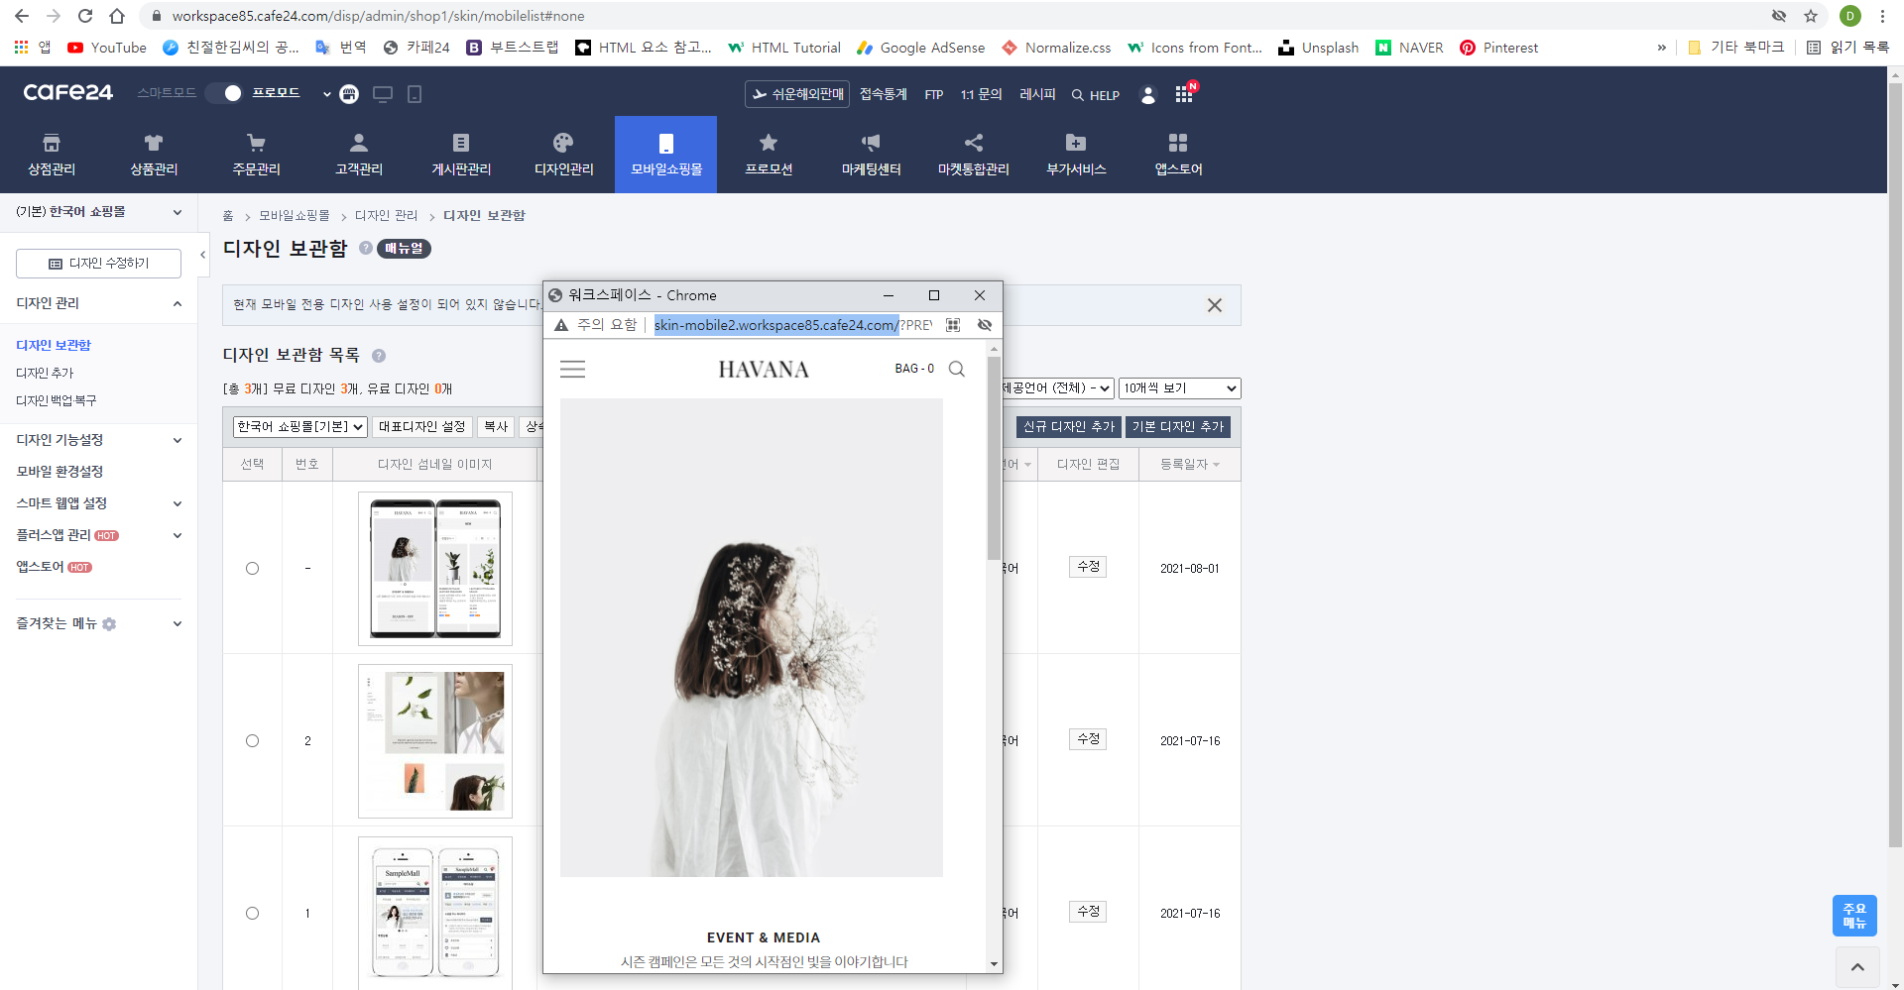Click the eye-slash icon in popup address bar
The width and height of the screenshot is (1904, 990).
(x=985, y=325)
